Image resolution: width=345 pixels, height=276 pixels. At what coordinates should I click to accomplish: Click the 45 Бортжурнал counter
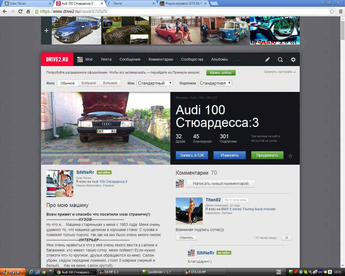[202, 138]
